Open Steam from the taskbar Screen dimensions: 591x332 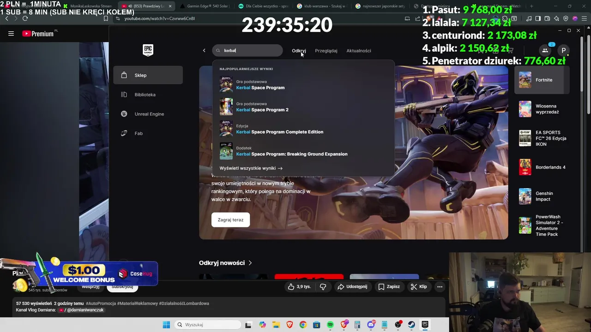coord(411,325)
